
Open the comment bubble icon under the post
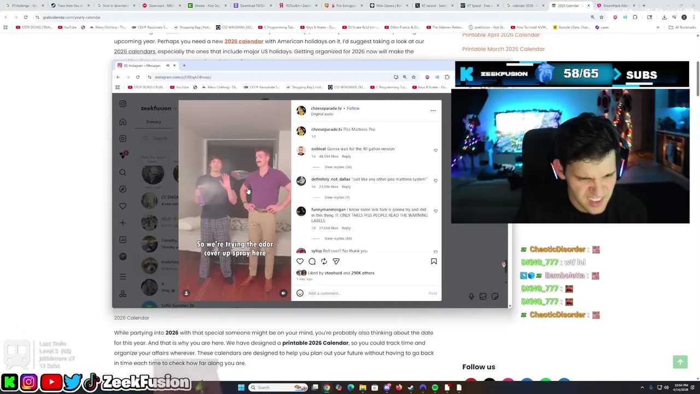click(312, 262)
